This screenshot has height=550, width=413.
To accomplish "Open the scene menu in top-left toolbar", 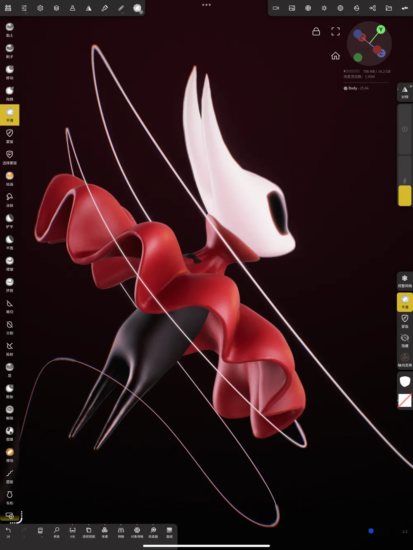I will click(x=8, y=8).
